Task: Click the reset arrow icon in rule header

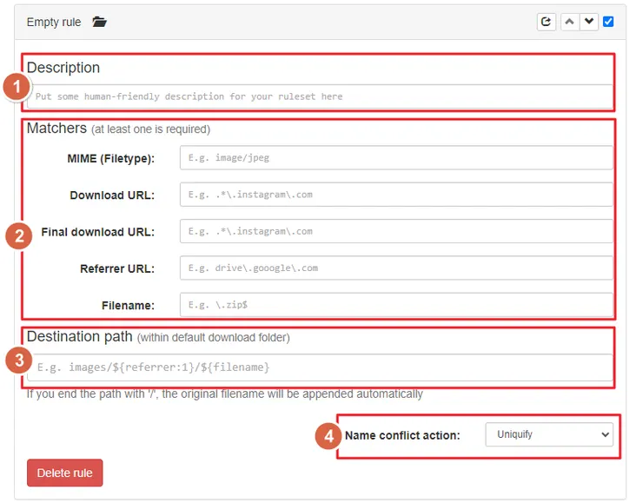Action: click(547, 22)
